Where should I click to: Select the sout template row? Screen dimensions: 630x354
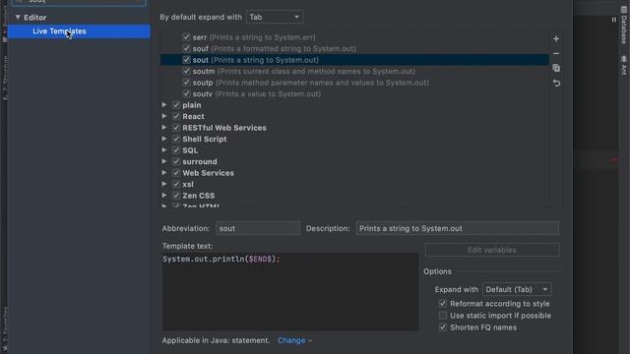pos(354,60)
